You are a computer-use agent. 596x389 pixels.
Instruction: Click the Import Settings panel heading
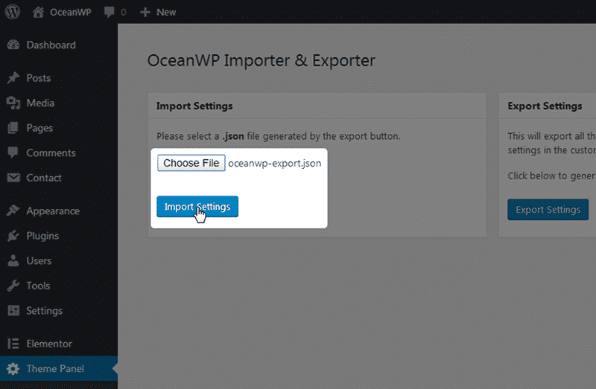[194, 106]
